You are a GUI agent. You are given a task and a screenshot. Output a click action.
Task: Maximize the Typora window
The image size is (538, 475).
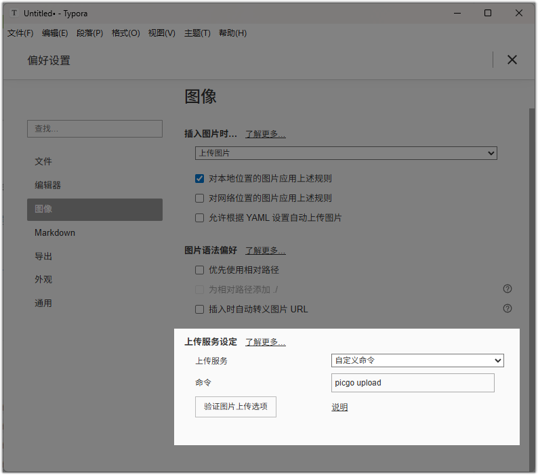tap(488, 13)
